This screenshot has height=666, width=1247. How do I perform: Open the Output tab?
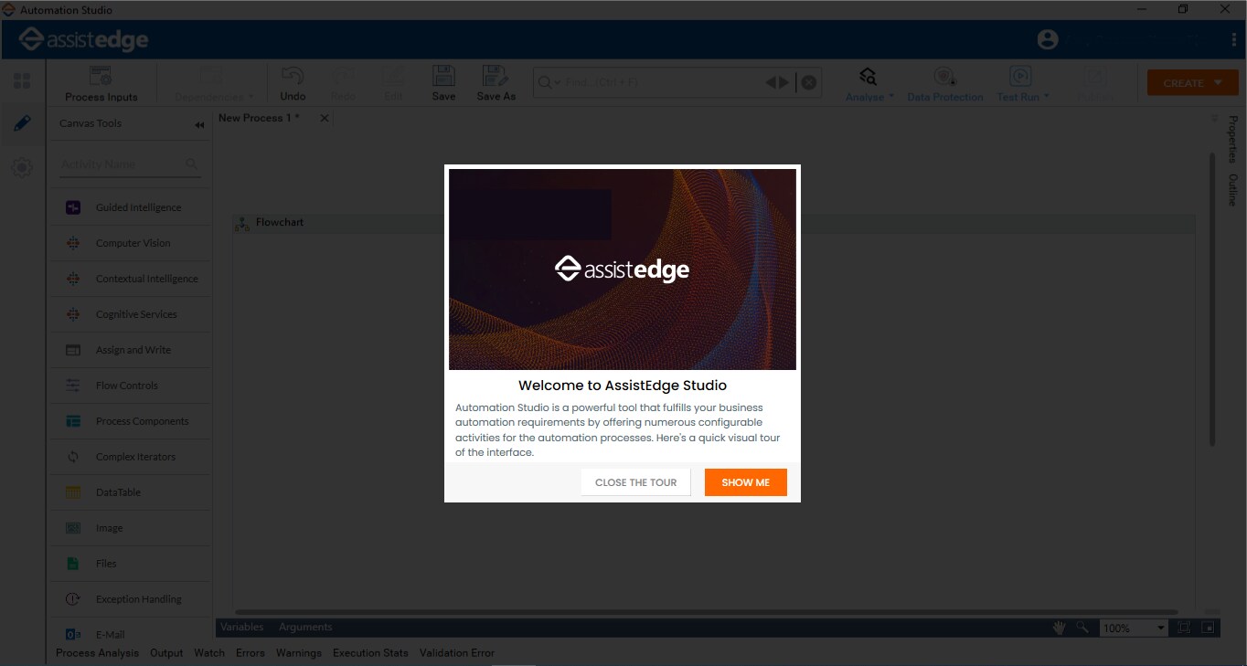click(x=166, y=653)
